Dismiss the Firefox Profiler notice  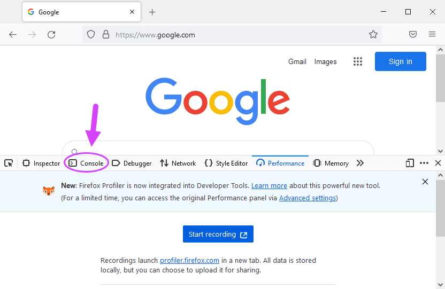[425, 182]
